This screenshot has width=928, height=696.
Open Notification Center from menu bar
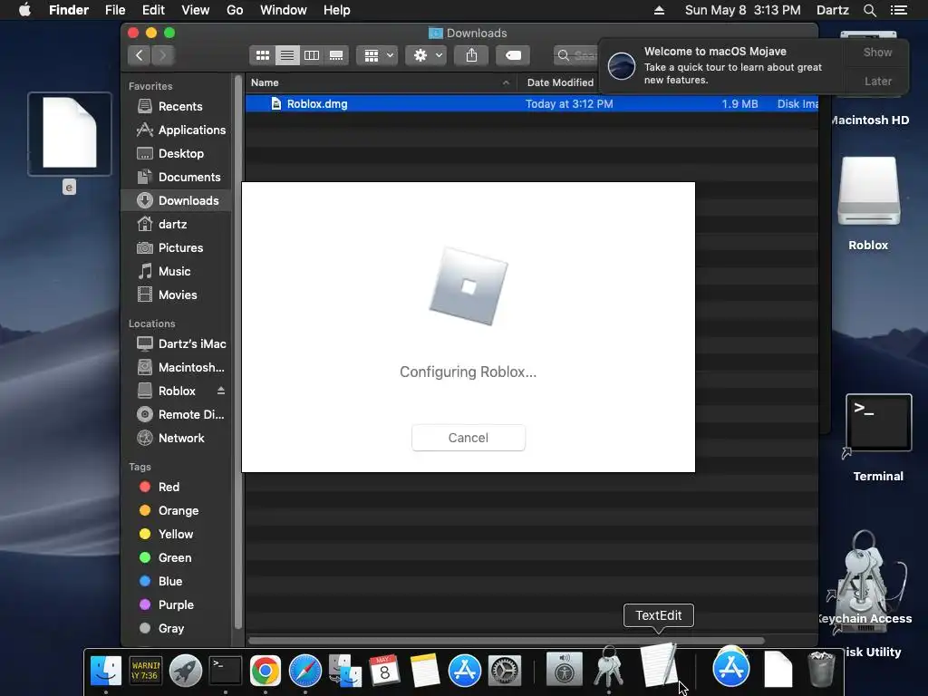(898, 10)
